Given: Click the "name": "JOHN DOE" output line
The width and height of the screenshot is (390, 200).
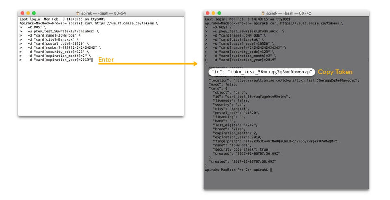Looking at the screenshot, I should tap(232, 145).
